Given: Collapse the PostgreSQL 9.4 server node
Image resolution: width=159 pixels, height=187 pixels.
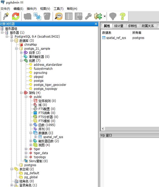Looking at the screenshot, I should pyautogui.click(x=7, y=36).
